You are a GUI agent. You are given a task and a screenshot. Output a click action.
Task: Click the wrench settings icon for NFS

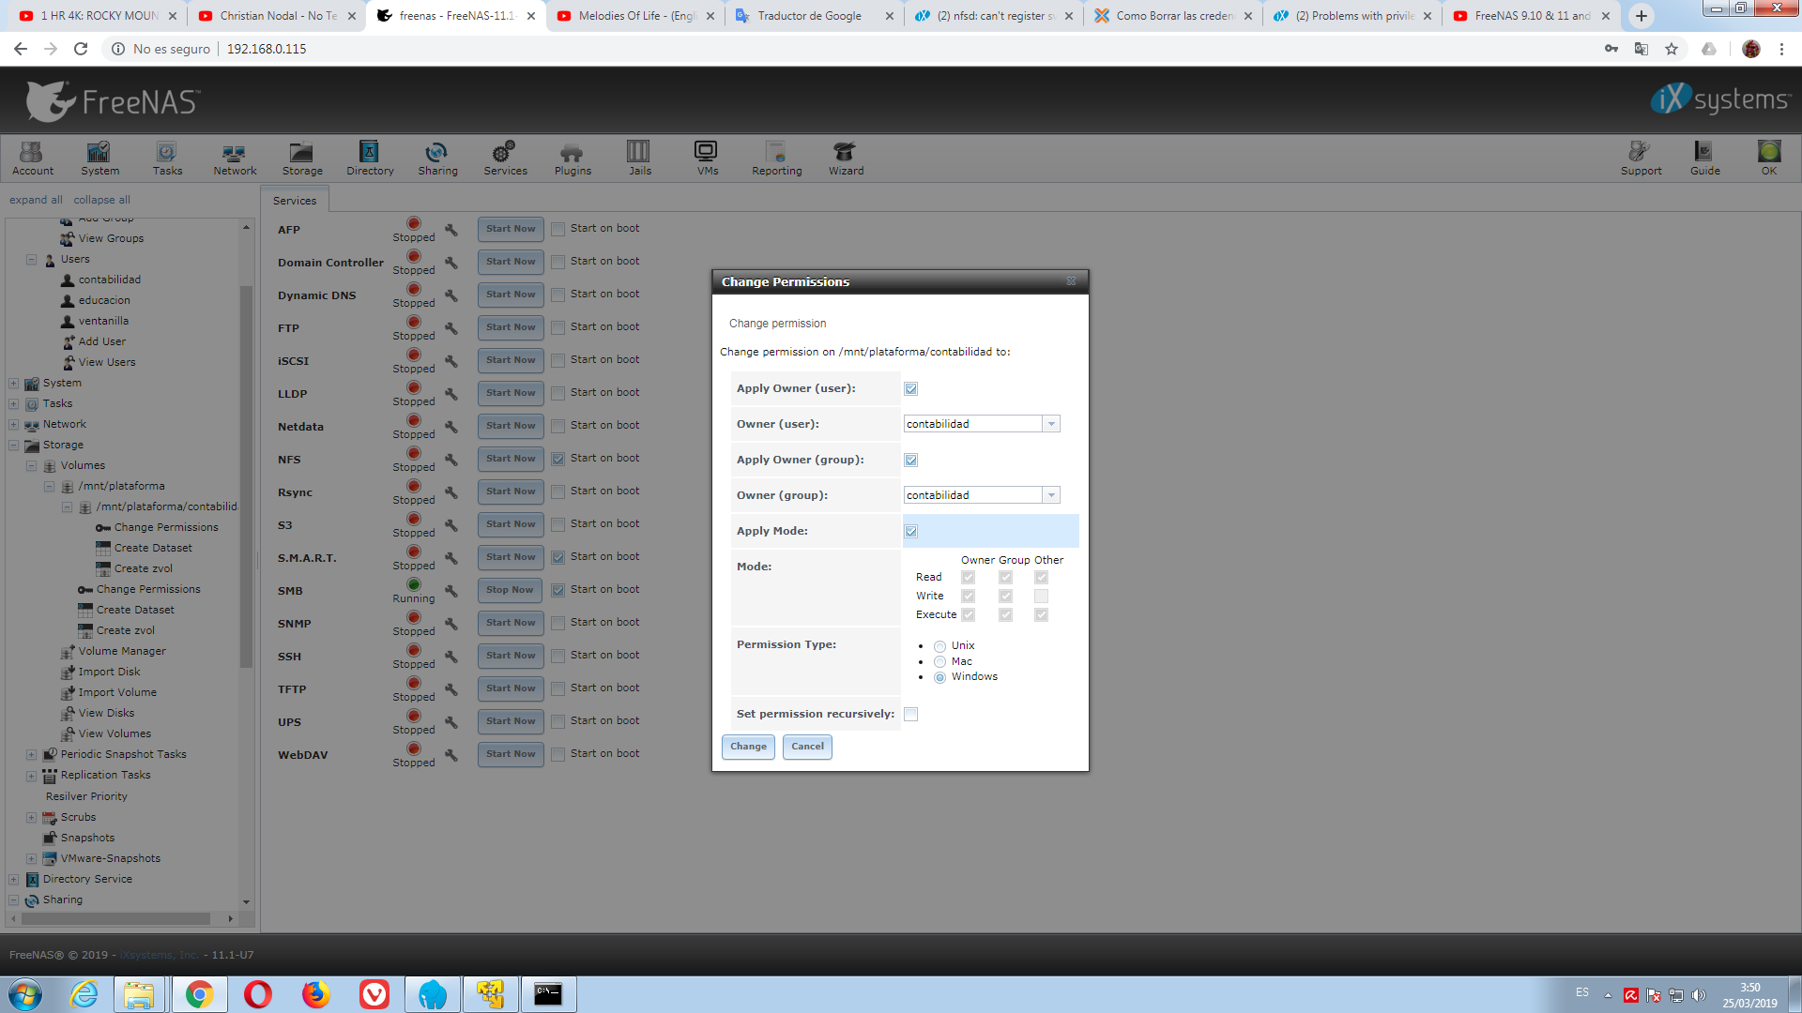point(451,460)
